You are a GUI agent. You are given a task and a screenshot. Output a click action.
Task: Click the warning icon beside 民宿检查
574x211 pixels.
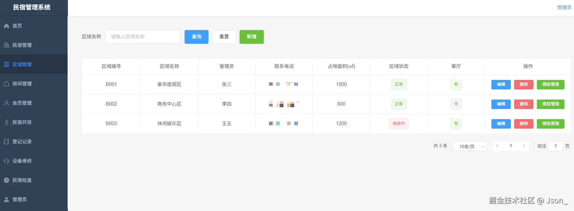6,180
